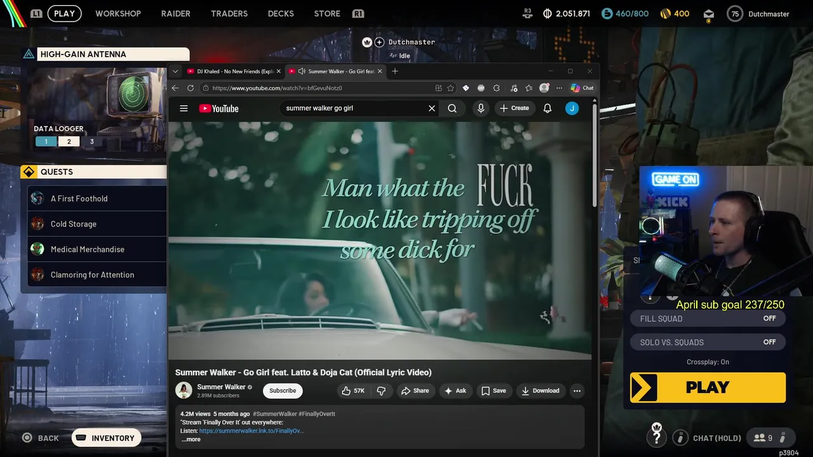Image resolution: width=813 pixels, height=457 pixels.
Task: Open the Dutchmaster level 75 profile
Action: tap(759, 14)
